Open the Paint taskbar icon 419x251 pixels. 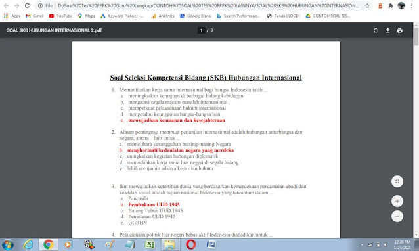click(109, 244)
